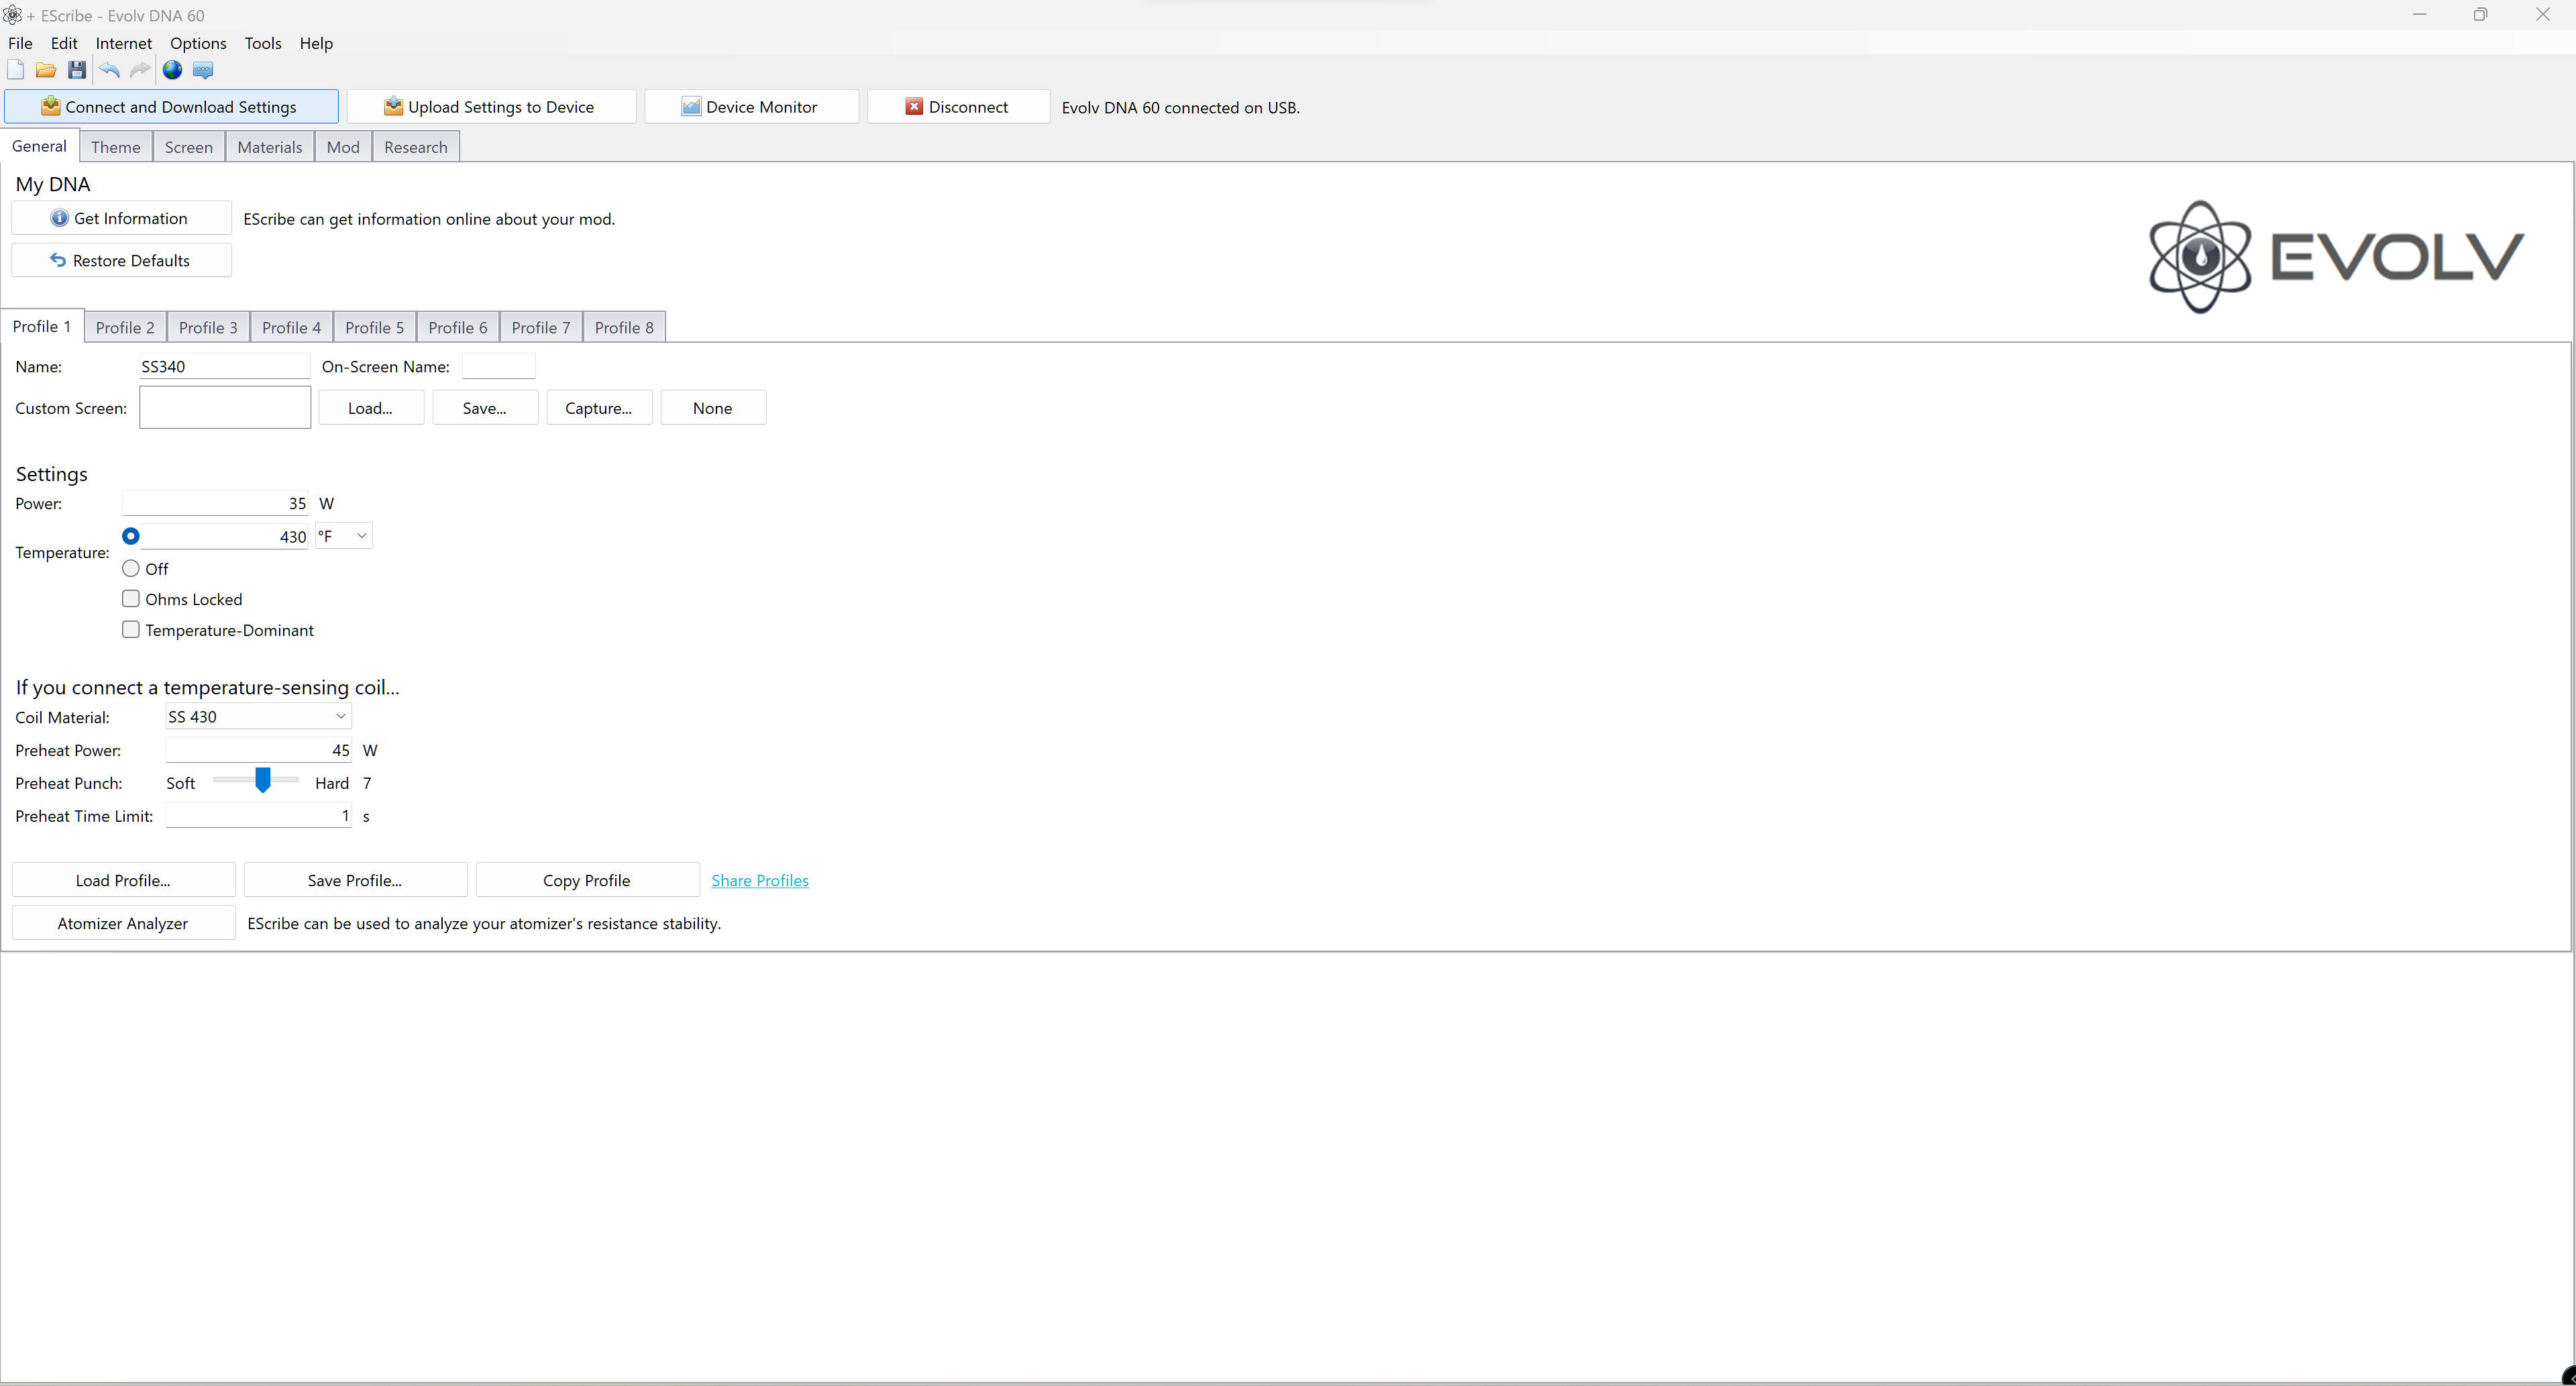Open the temperature unit °F dropdown
This screenshot has width=2576, height=1386.
click(343, 537)
